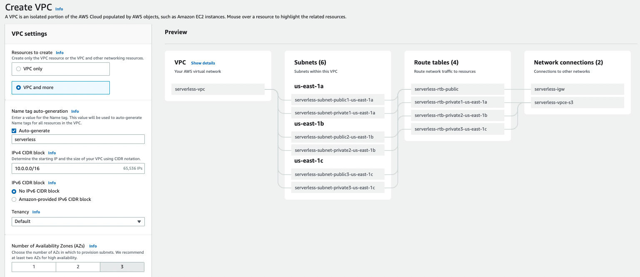Select "No IPv6 CIDR block"
This screenshot has width=640, height=277.
[x=14, y=191]
